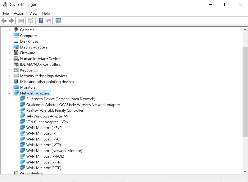Maximize the Device Manager window
This screenshot has height=182, width=248.
pyautogui.click(x=226, y=5)
